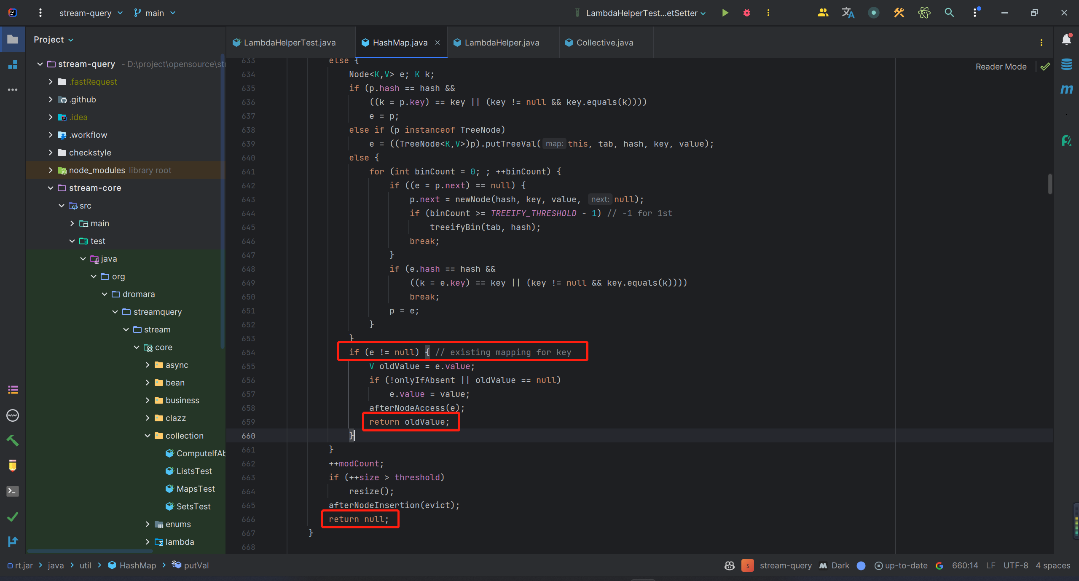Open the Search everywhere icon
Viewport: 1079px width, 581px height.
coord(950,13)
